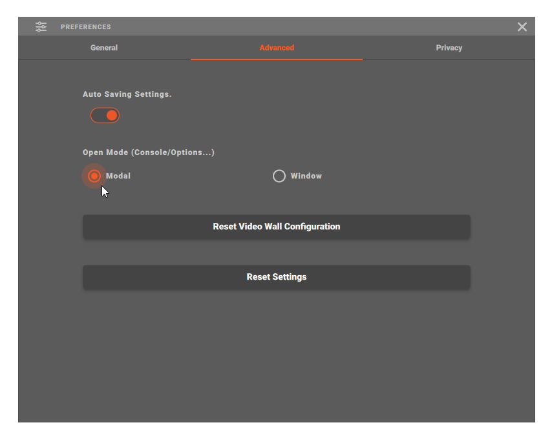
Task: Select the Modal radio button
Action: point(94,176)
